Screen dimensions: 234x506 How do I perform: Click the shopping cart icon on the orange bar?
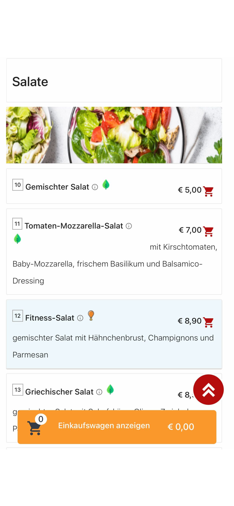tap(35, 428)
